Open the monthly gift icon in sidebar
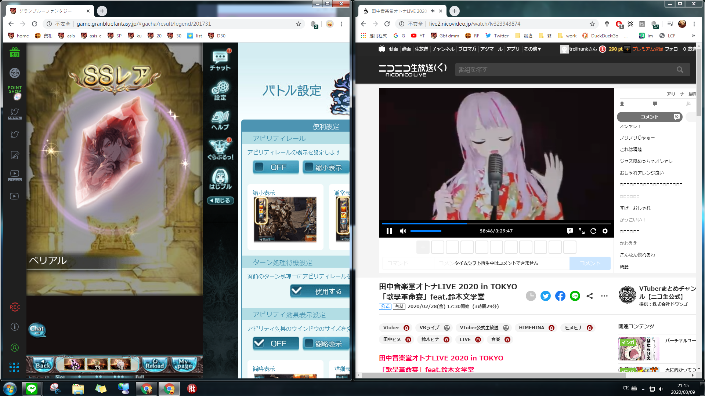The width and height of the screenshot is (705, 396). [x=15, y=52]
